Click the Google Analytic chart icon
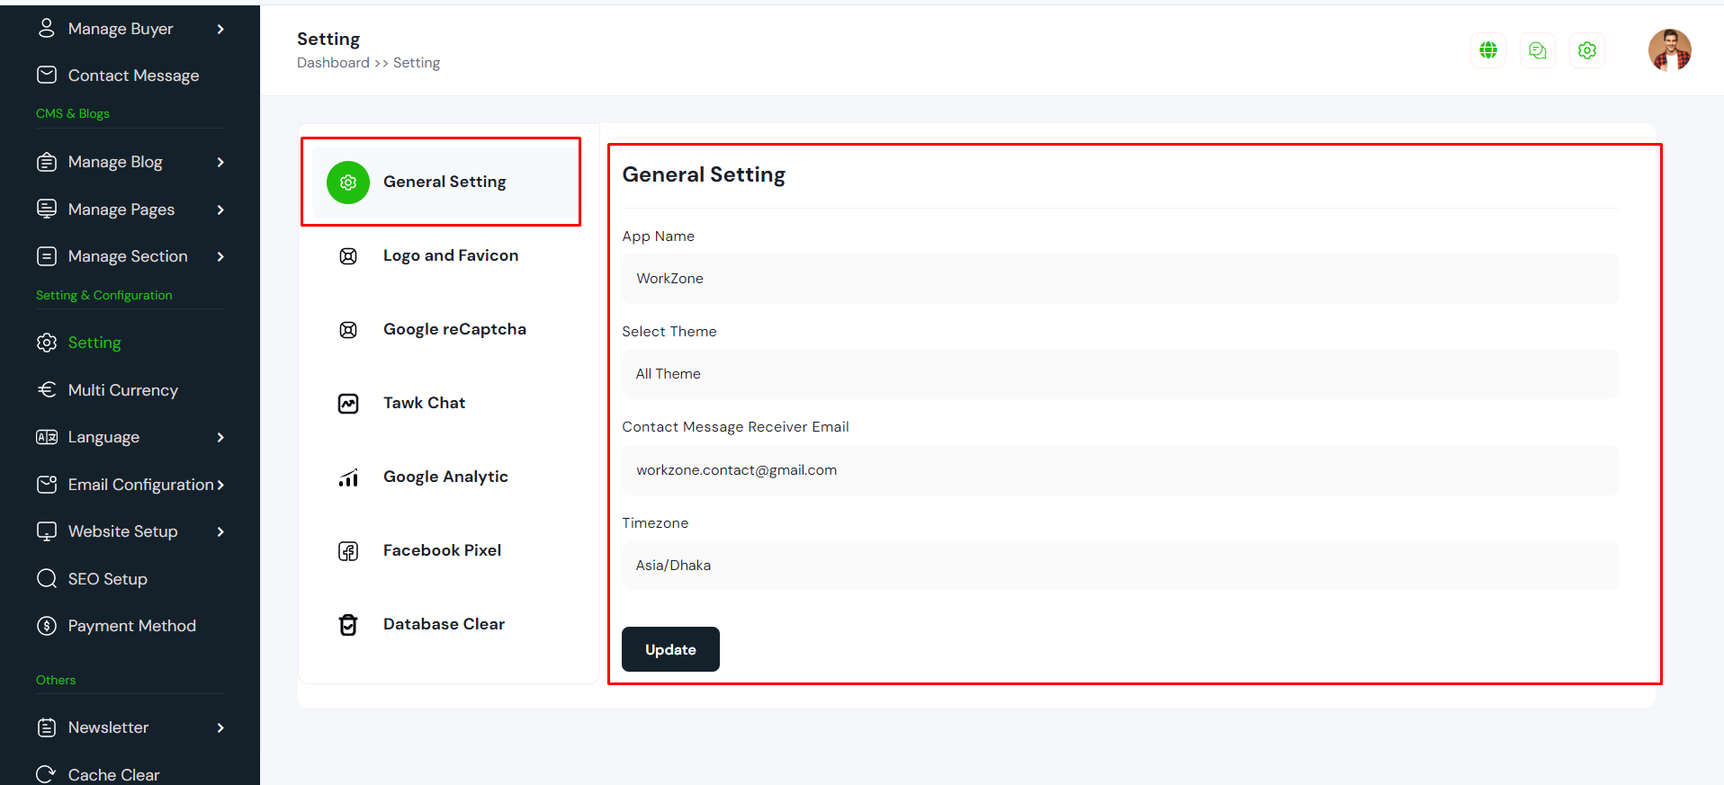Screen dimensions: 1724x785 348,477
